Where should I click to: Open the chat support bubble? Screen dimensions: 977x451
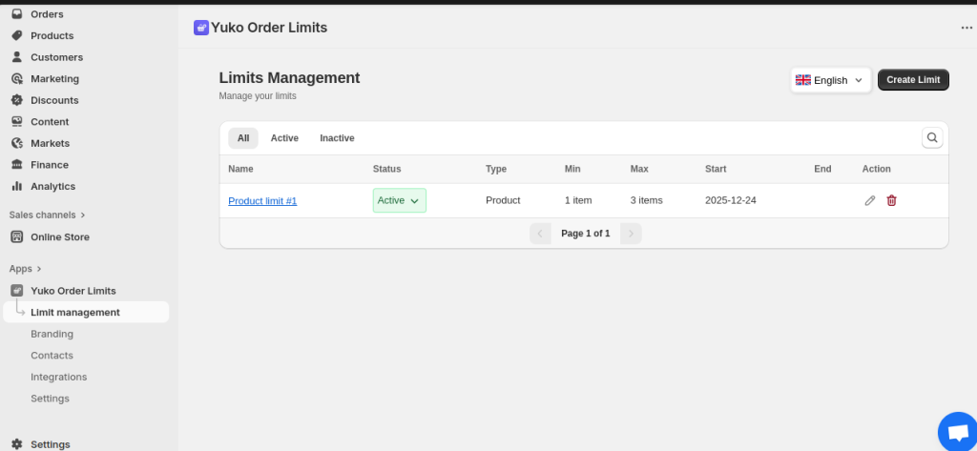[x=958, y=432]
